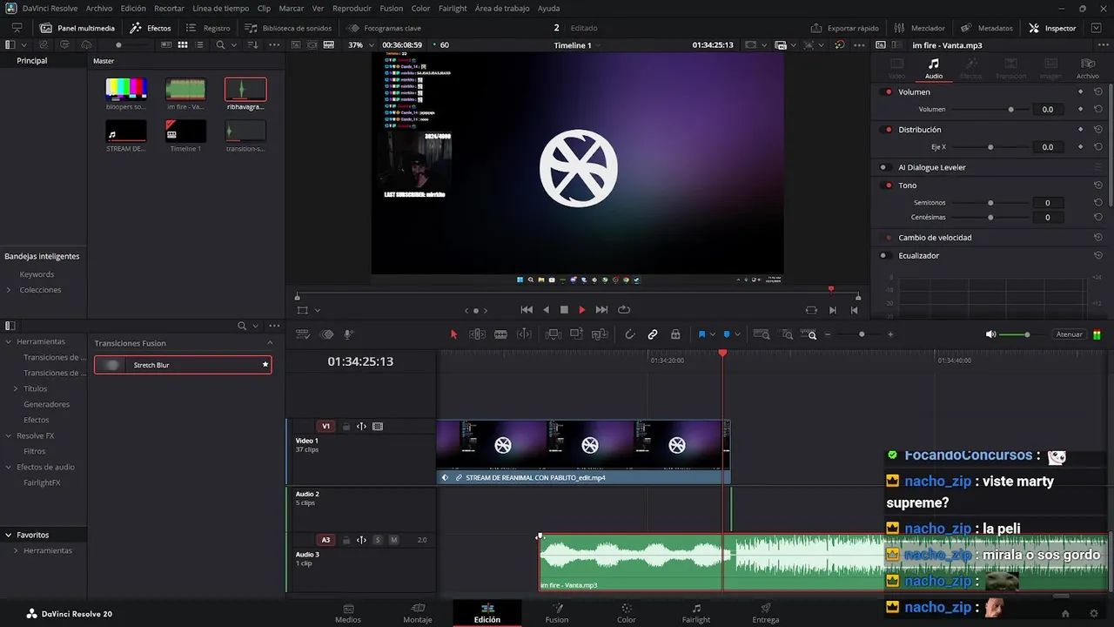Play the timeline with red Play button

coord(582,310)
